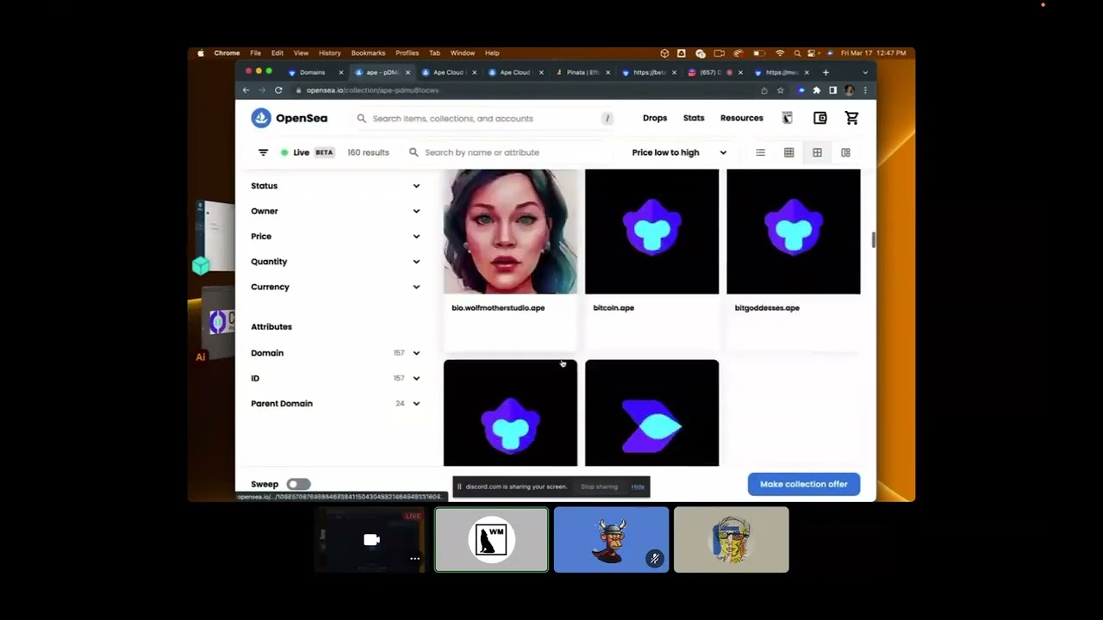Expand the Domain attribute
Image resolution: width=1103 pixels, height=620 pixels.
[335, 353]
